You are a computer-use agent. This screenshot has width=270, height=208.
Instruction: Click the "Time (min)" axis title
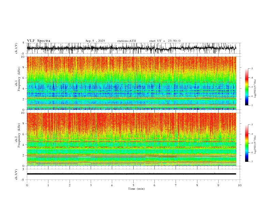tap(136, 189)
